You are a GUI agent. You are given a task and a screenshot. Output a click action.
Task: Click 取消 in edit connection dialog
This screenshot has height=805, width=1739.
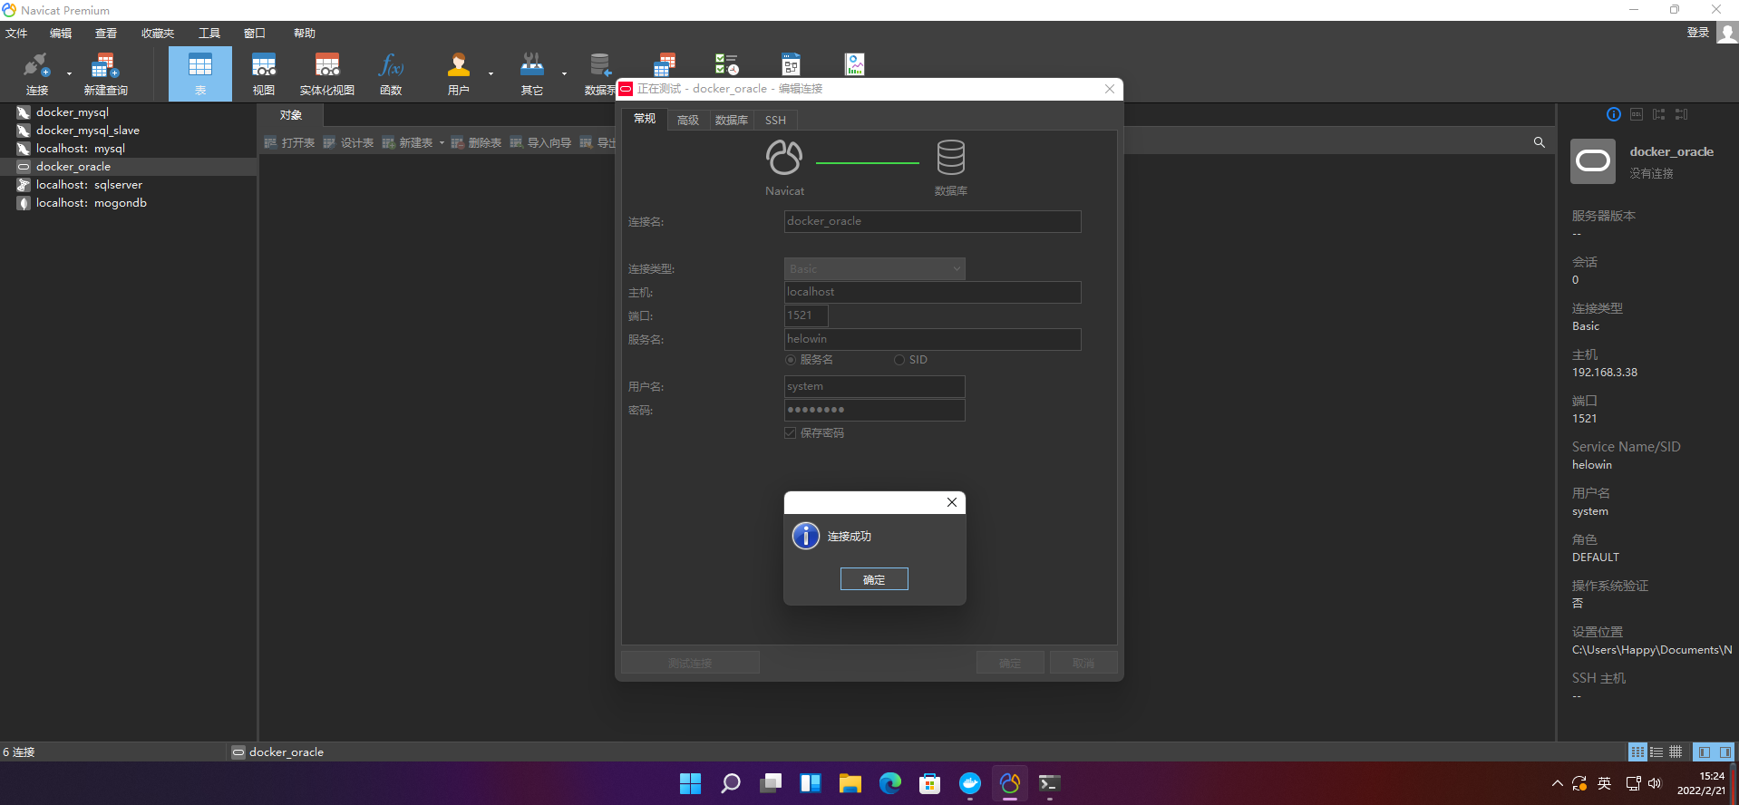[1083, 663]
